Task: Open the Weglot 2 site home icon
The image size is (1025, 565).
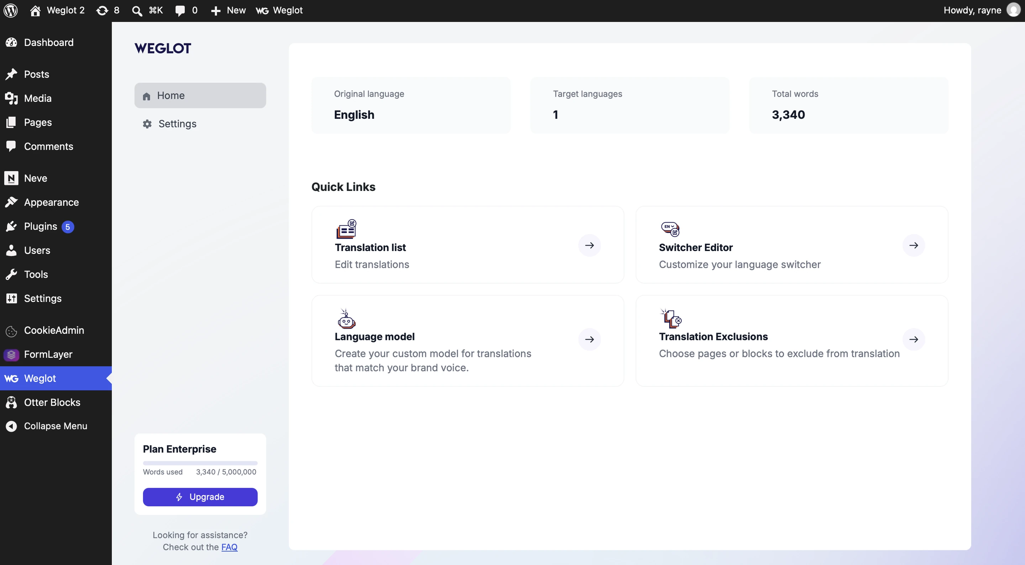Action: tap(35, 11)
